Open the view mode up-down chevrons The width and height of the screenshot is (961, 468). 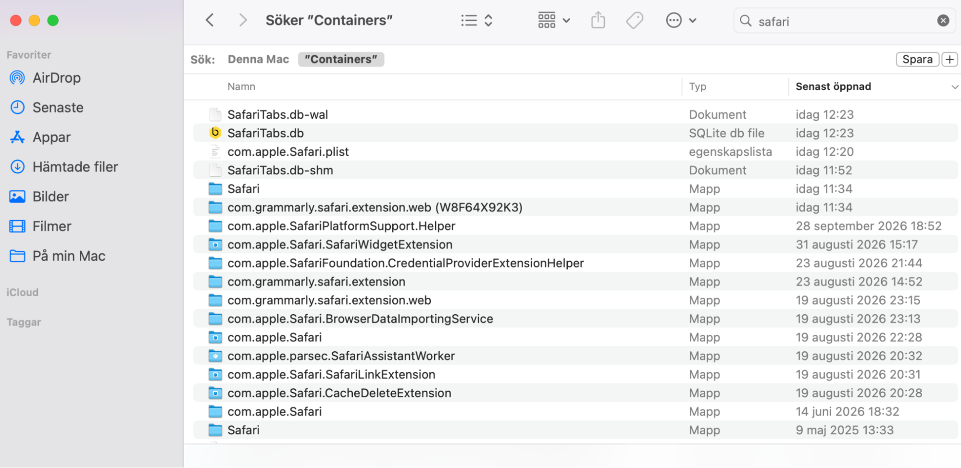(x=488, y=20)
